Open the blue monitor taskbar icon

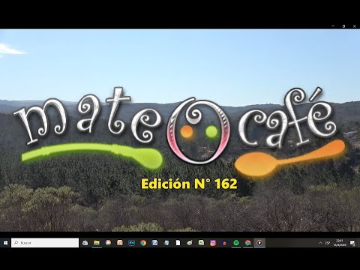click(131, 243)
